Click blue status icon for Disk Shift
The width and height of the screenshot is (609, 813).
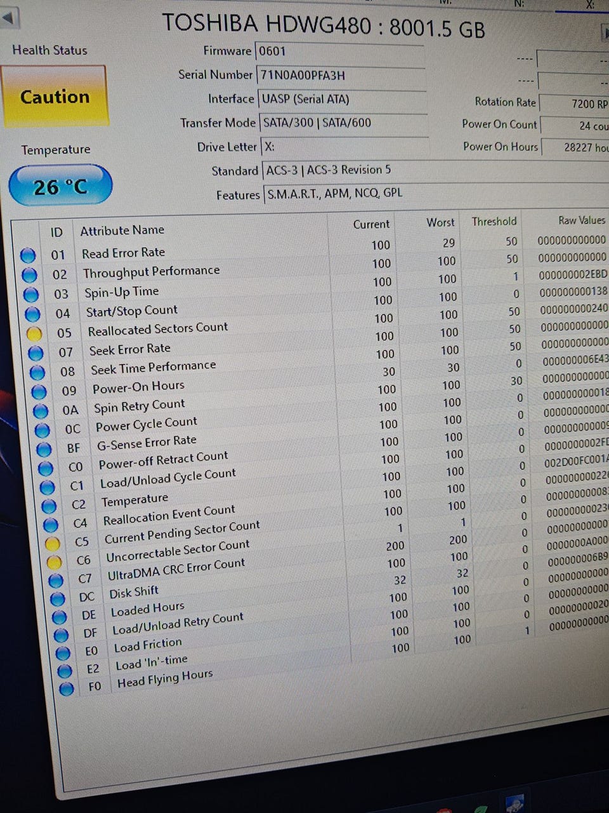coord(58,598)
